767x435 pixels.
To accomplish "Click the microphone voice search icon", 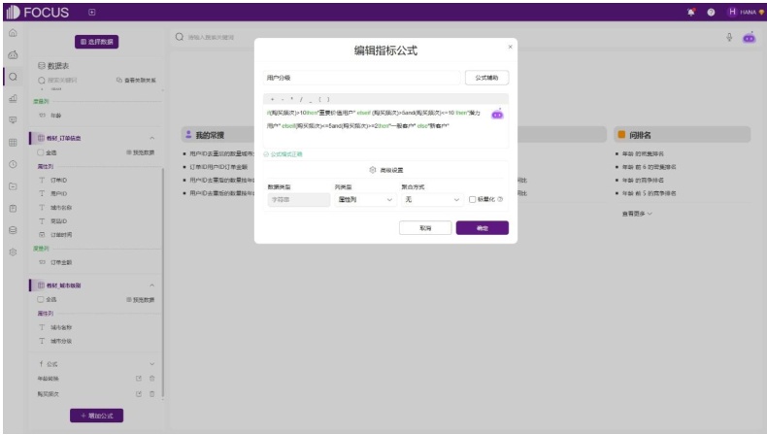I will click(729, 37).
